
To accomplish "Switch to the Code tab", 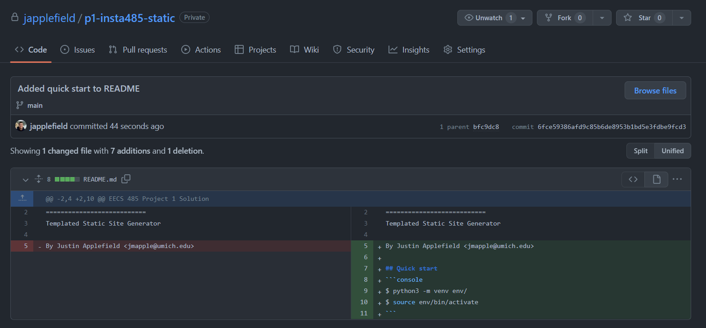I will 31,50.
